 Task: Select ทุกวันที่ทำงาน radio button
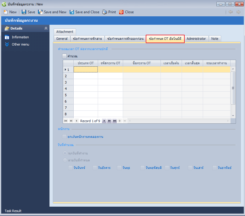[x=65, y=153]
